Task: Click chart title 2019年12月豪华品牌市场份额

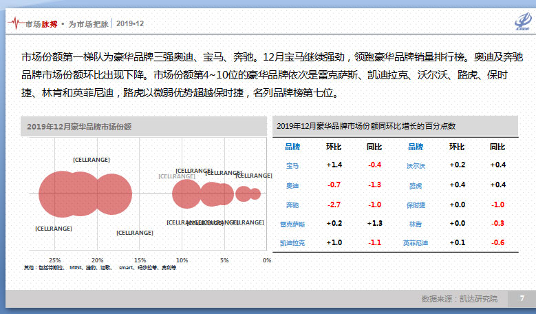Action: point(79,127)
